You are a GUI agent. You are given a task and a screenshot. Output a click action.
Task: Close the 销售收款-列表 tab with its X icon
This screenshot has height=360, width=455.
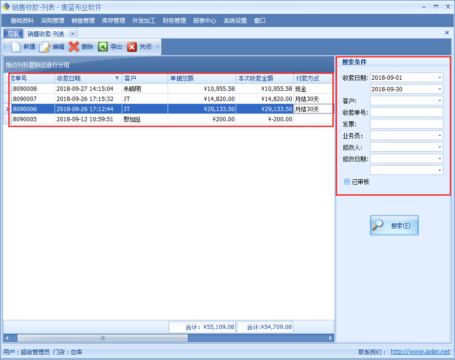coord(72,33)
